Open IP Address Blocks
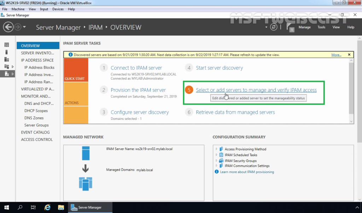Viewport: 362px width, 213px height. click(39, 67)
